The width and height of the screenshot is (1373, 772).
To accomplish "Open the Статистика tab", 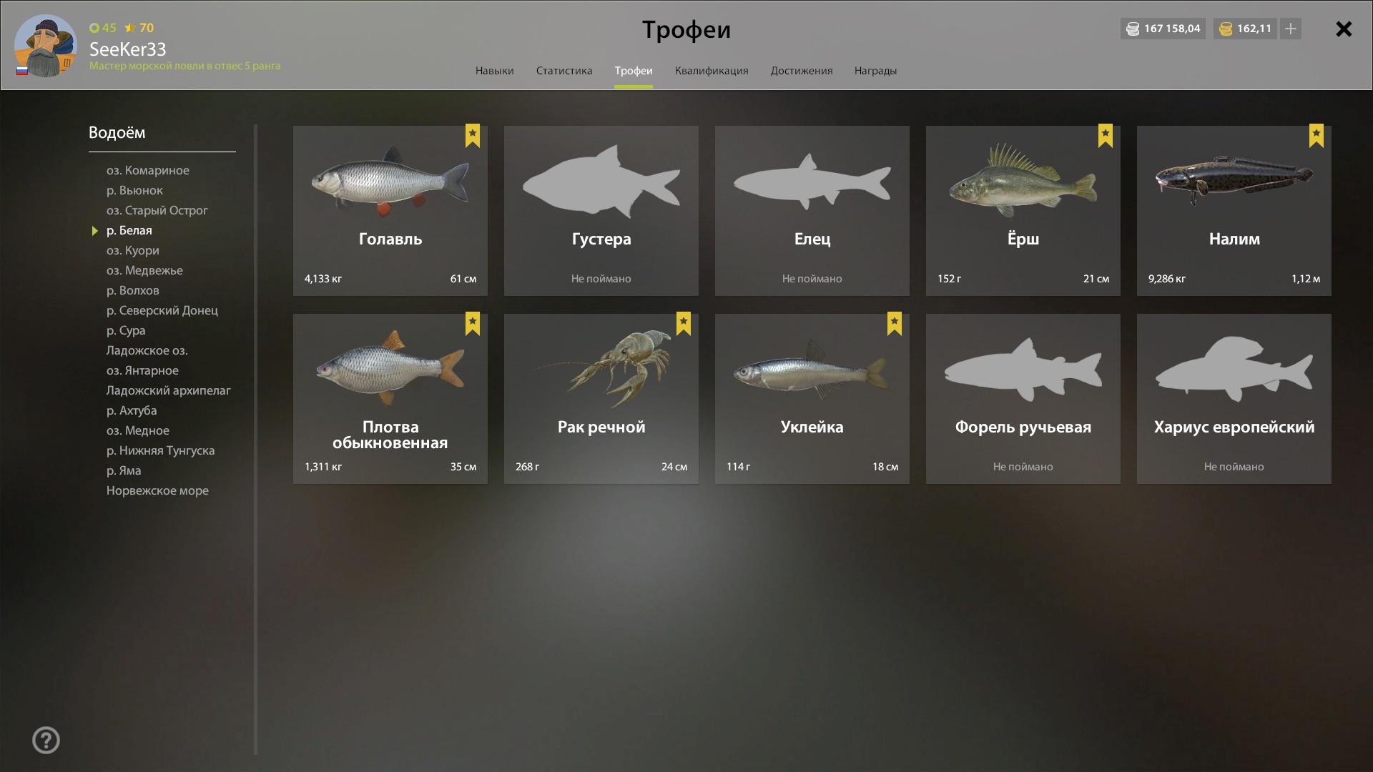I will [564, 71].
